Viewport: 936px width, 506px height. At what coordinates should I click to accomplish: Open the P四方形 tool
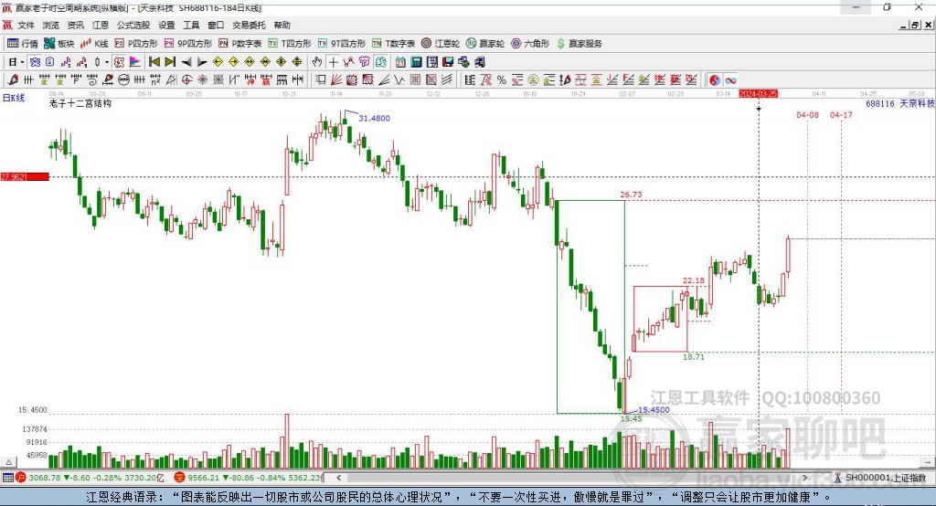tap(136, 44)
